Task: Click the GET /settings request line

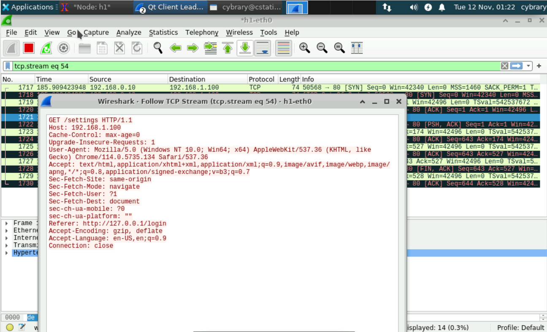Action: (90, 120)
